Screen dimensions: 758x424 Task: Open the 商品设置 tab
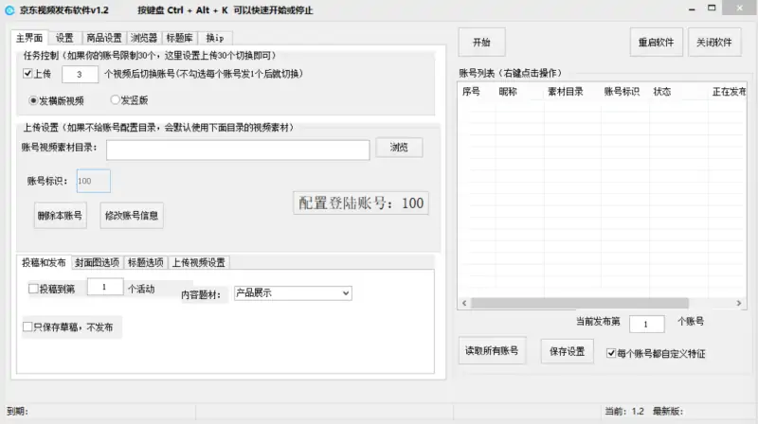103,39
